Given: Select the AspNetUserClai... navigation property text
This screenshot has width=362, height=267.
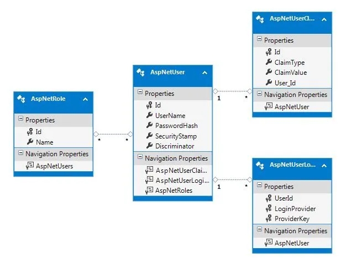Looking at the screenshot, I should (181, 171).
